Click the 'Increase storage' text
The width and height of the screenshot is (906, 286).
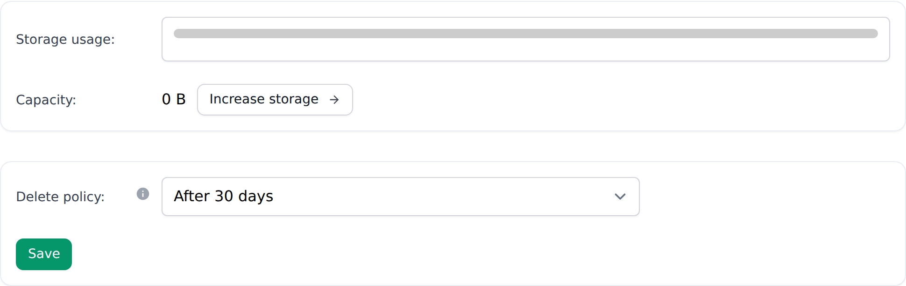pyautogui.click(x=264, y=99)
